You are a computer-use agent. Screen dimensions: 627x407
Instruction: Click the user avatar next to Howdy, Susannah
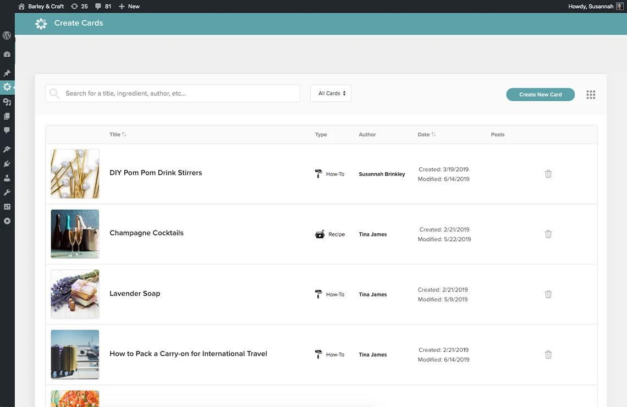point(619,7)
